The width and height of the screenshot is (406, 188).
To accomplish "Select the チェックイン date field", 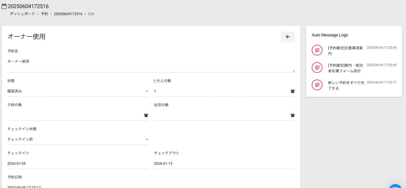I will pyautogui.click(x=78, y=163).
